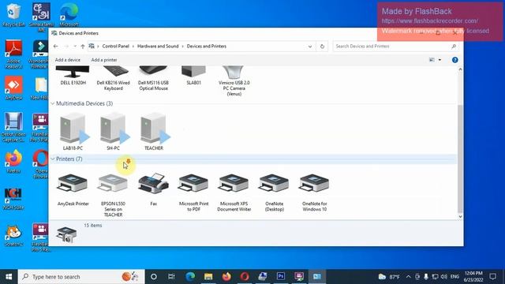This screenshot has height=284, width=505.
Task: Navigate to Hardware and Sound breadcrumb
Action: pos(158,47)
